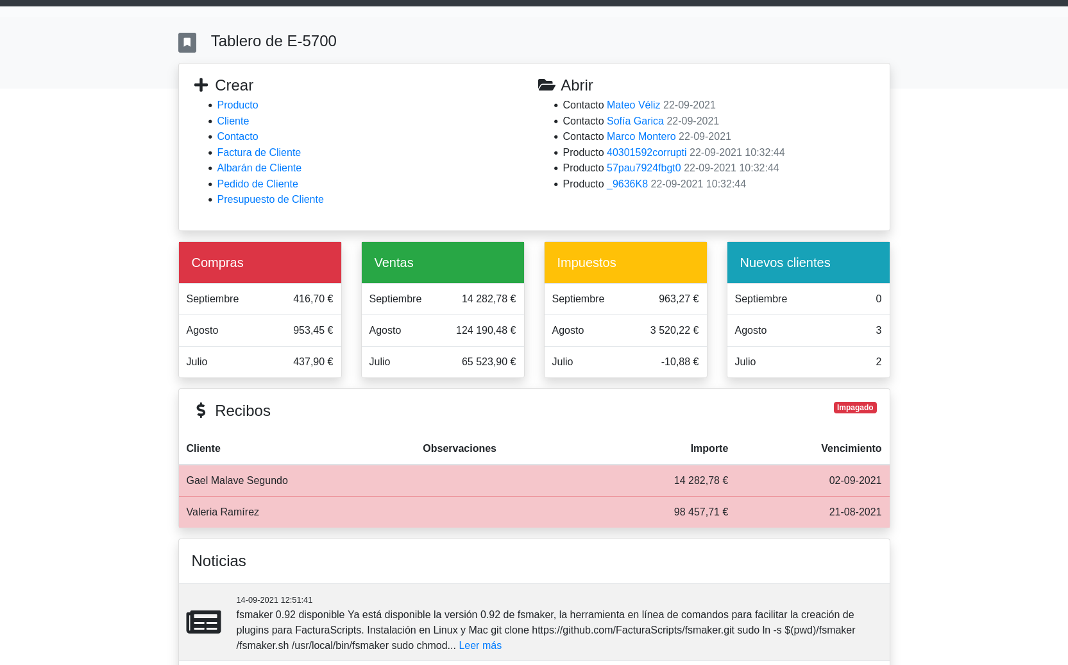Open product 57pau7924fbgt0
The height and width of the screenshot is (665, 1068).
(643, 168)
